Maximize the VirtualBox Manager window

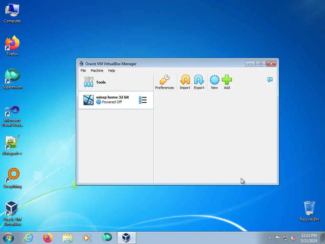(261, 64)
